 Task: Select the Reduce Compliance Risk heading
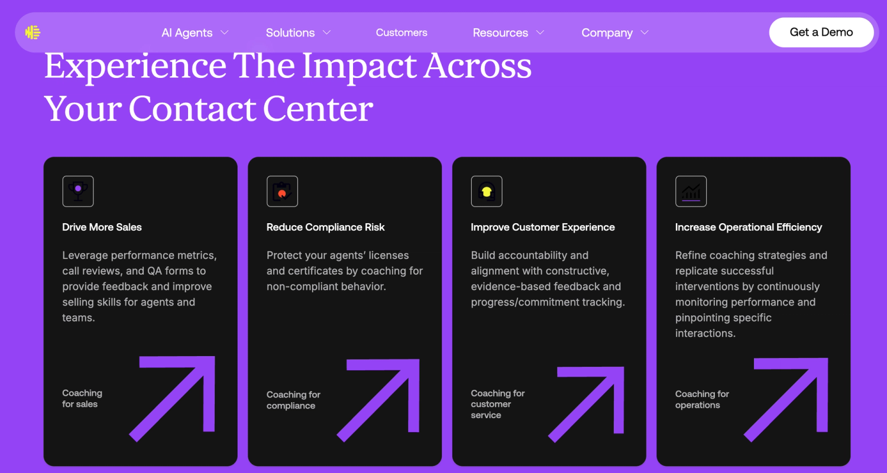click(326, 227)
